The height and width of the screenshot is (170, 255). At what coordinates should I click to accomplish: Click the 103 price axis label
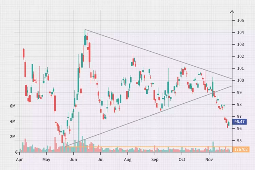(240, 45)
